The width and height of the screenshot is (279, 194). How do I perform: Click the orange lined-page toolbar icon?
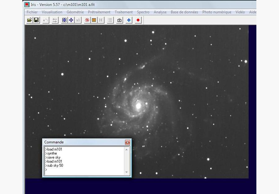pyautogui.click(x=94, y=20)
